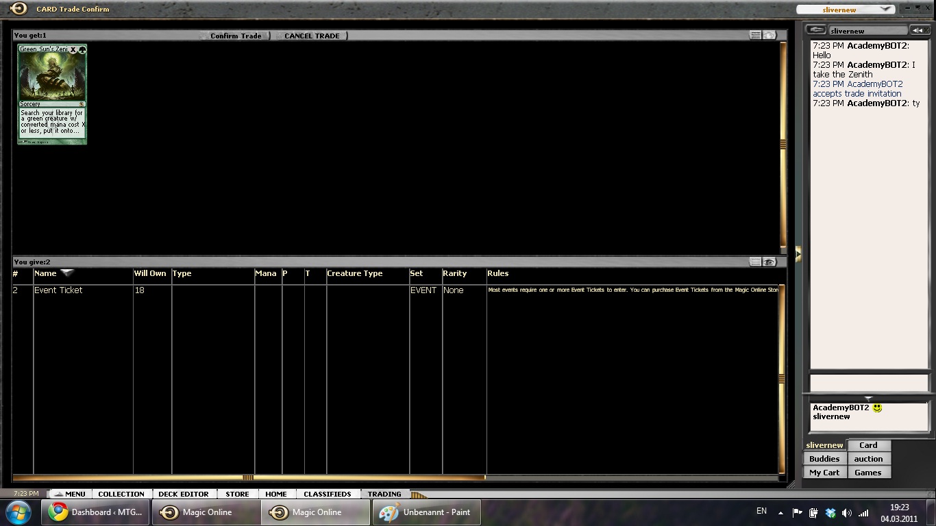The height and width of the screenshot is (526, 936).
Task: Sort by Name column arrow
Action: click(66, 273)
